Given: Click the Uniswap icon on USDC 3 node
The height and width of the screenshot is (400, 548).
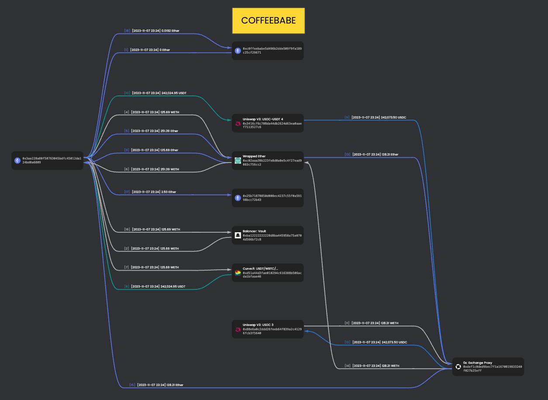Looking at the screenshot, I should (x=238, y=330).
